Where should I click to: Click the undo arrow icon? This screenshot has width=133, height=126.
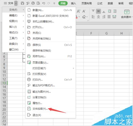pyautogui.click(x=44, y=3)
